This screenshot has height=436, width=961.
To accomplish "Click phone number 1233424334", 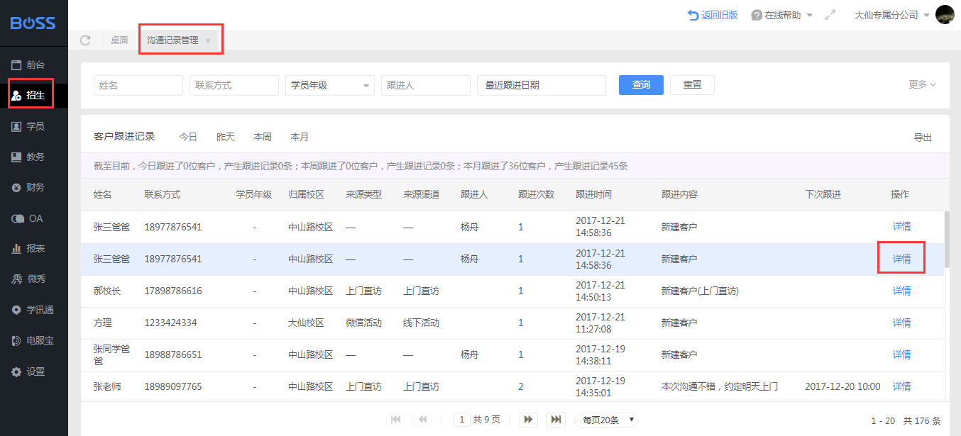I will pos(170,323).
